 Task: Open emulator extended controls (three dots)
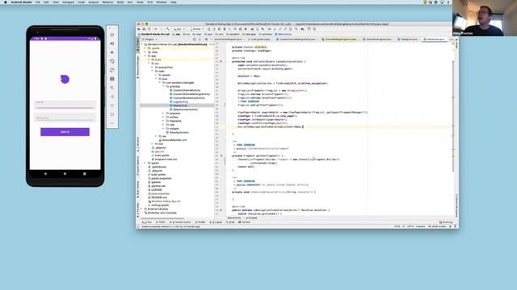112,123
